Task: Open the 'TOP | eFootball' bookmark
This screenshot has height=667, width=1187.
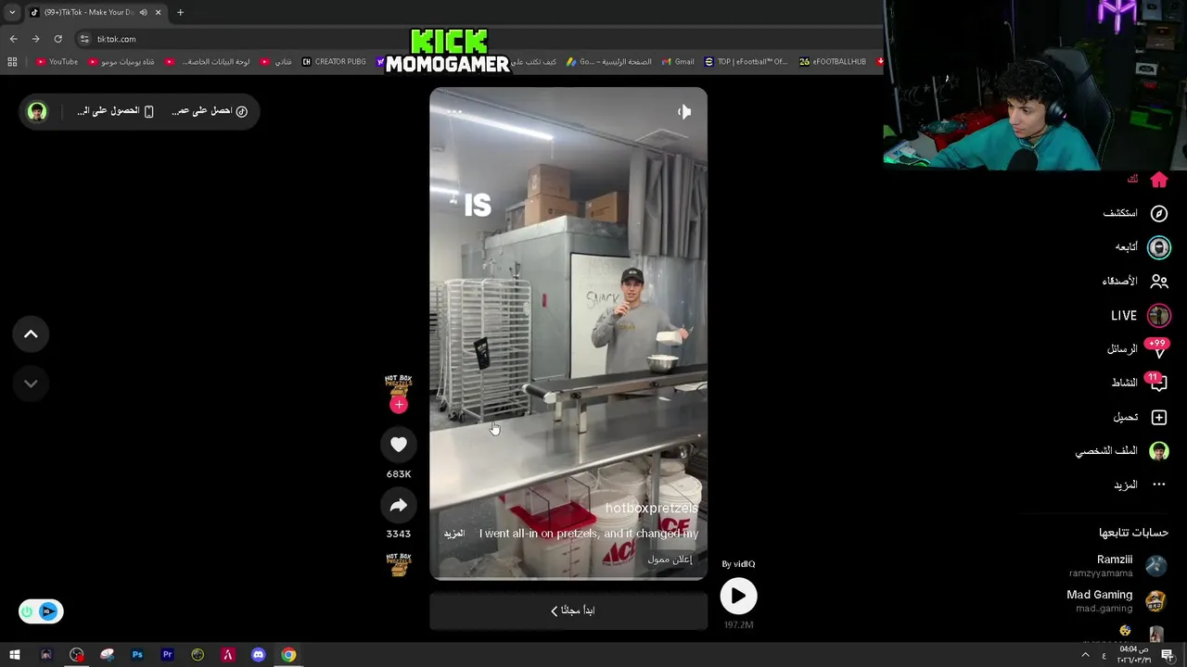Action: 746,62
